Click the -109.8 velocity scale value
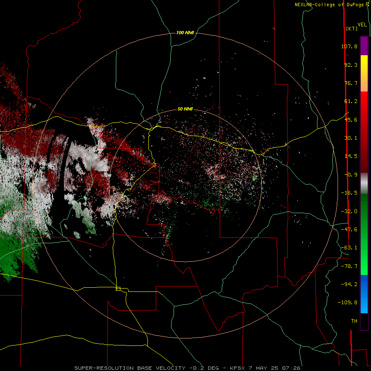This screenshot has width=371, height=371. [348, 303]
